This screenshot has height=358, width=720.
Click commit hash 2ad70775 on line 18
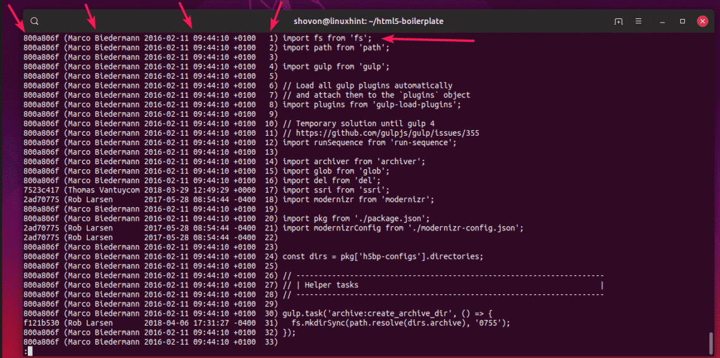[x=41, y=199]
